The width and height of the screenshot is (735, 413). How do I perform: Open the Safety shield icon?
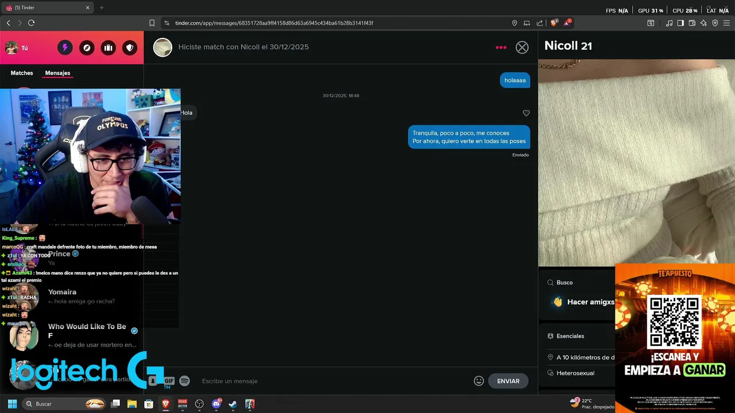(130, 48)
